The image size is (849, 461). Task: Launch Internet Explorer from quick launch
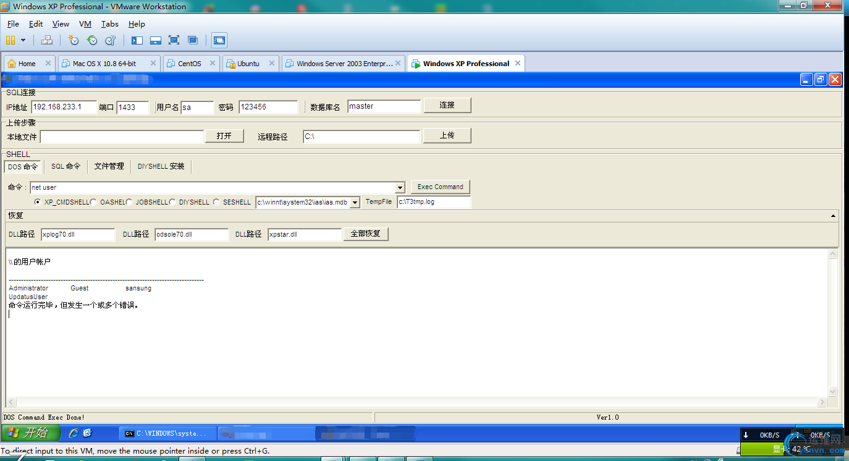pos(73,433)
